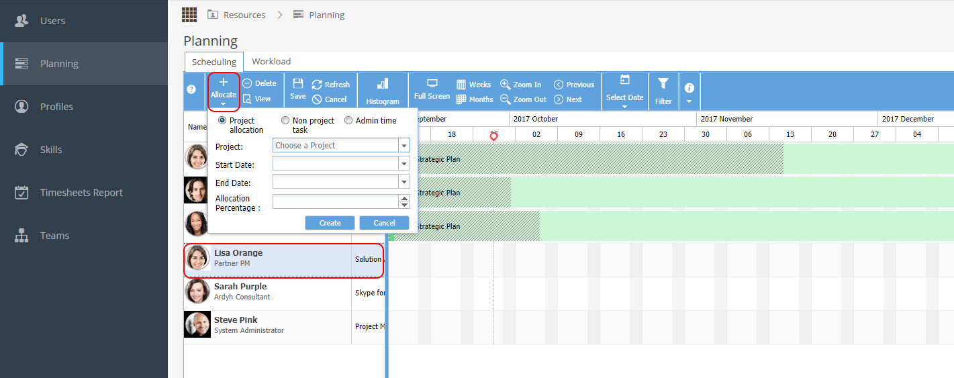Open the app grid launcher icon

click(x=189, y=14)
